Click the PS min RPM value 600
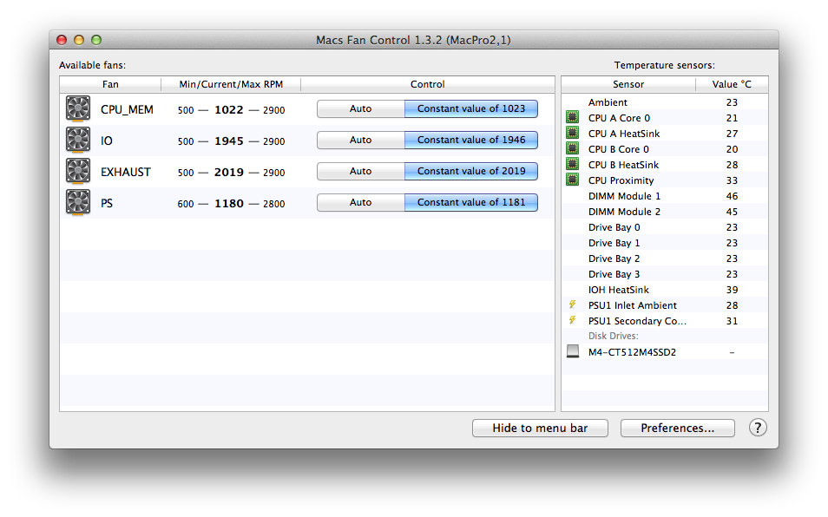 point(186,204)
